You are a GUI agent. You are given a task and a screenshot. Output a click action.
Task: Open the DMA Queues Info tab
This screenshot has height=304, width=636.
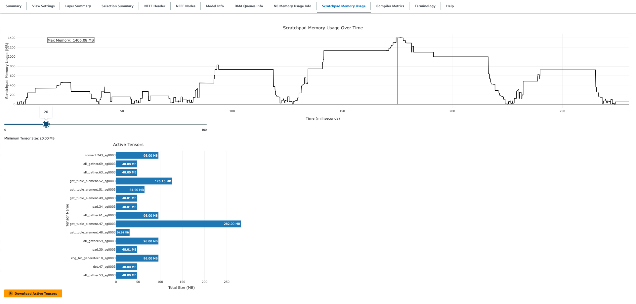[248, 6]
